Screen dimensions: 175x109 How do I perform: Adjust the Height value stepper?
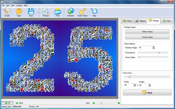150,85
